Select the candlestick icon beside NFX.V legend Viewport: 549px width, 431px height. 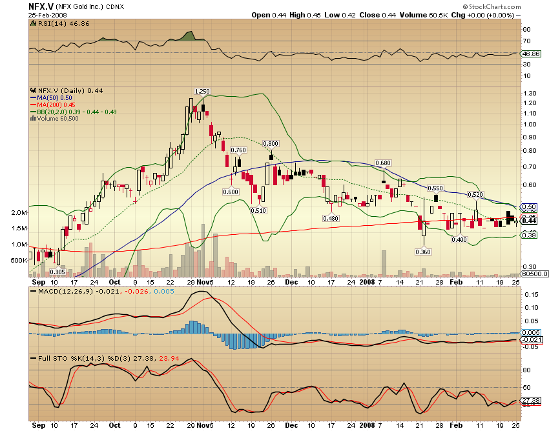(34, 91)
